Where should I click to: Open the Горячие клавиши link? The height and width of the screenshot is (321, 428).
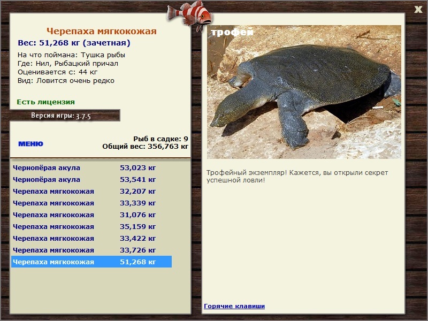234,306
